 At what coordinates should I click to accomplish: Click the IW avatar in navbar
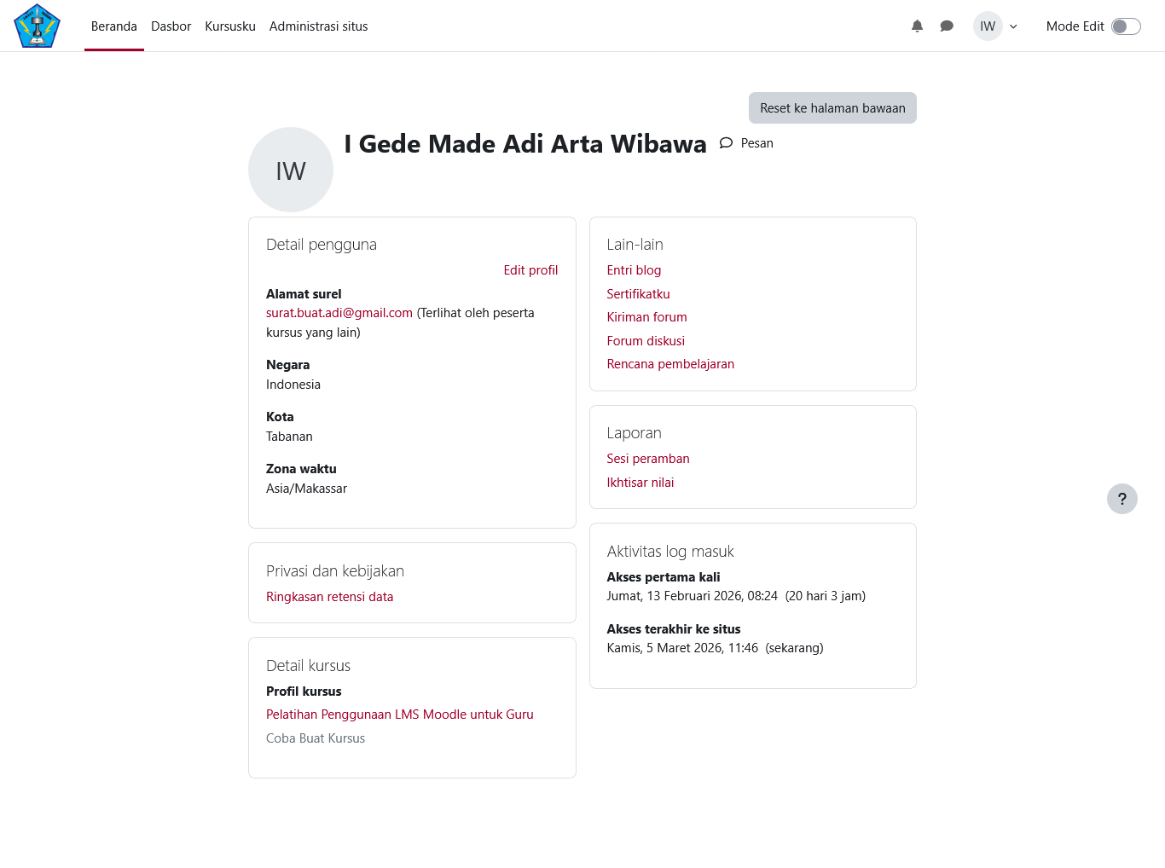pos(988,26)
